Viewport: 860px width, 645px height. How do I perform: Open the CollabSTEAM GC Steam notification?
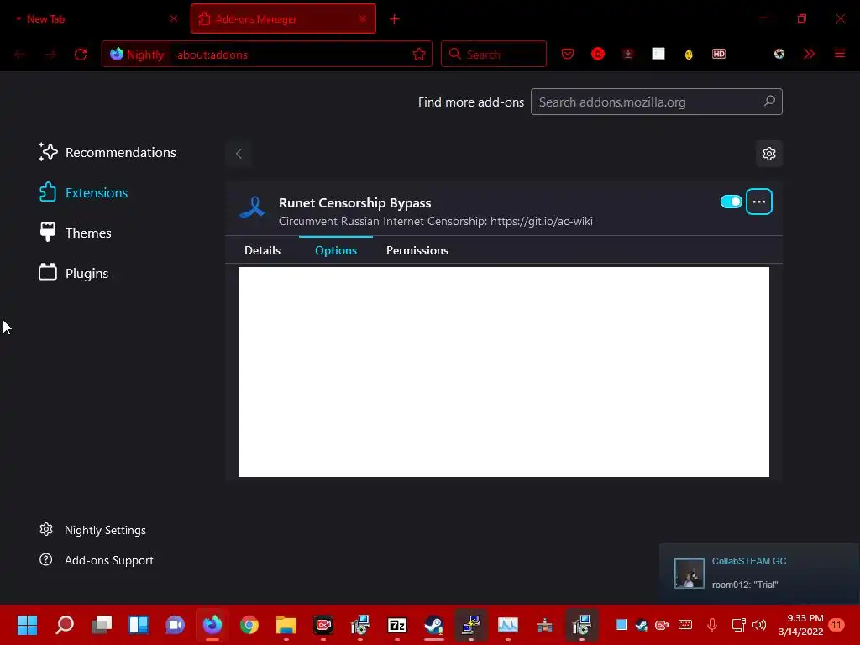[759, 573]
